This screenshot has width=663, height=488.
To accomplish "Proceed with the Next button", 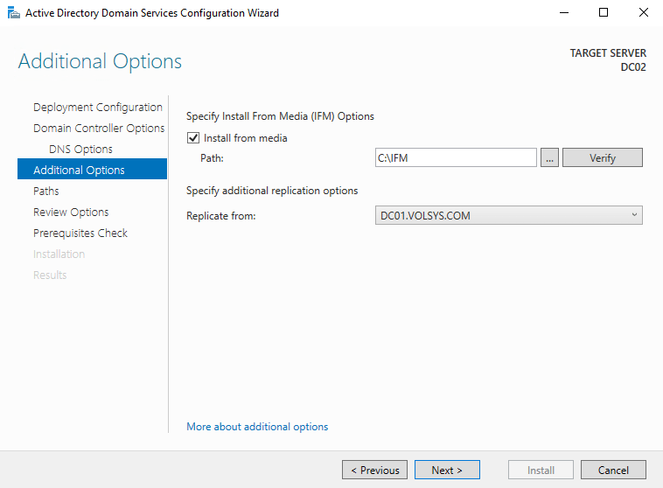I will click(x=447, y=470).
